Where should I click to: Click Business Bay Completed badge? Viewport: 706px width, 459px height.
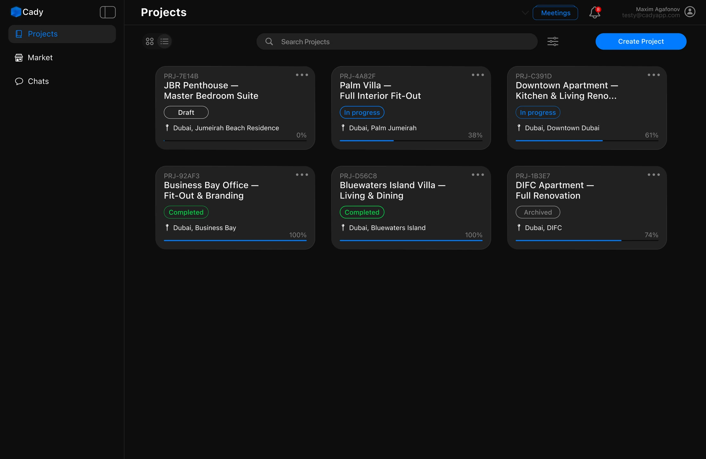pyautogui.click(x=186, y=212)
